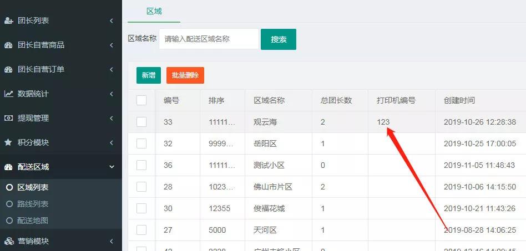Open the 路线列表 submenu item
Image resolution: width=526 pixels, height=251 pixels.
pos(33,204)
